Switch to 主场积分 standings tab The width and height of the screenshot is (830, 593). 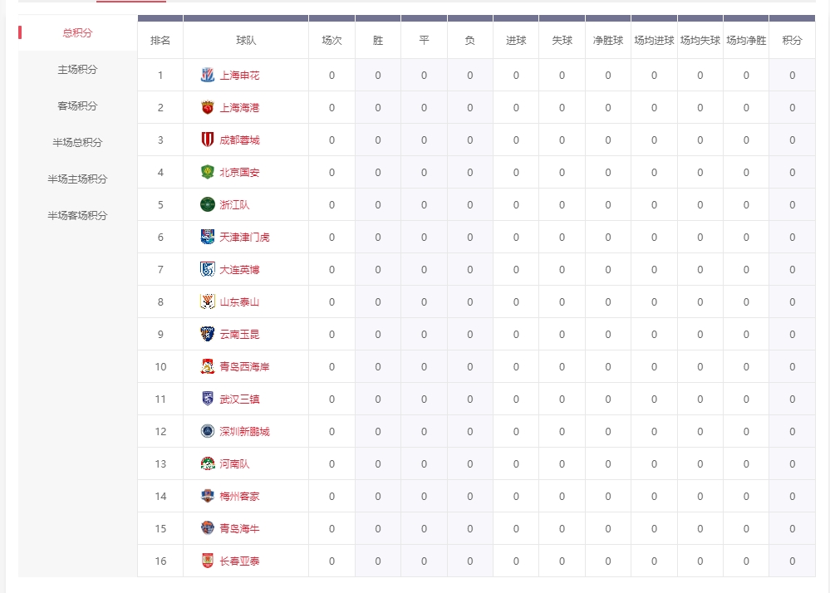coord(77,70)
